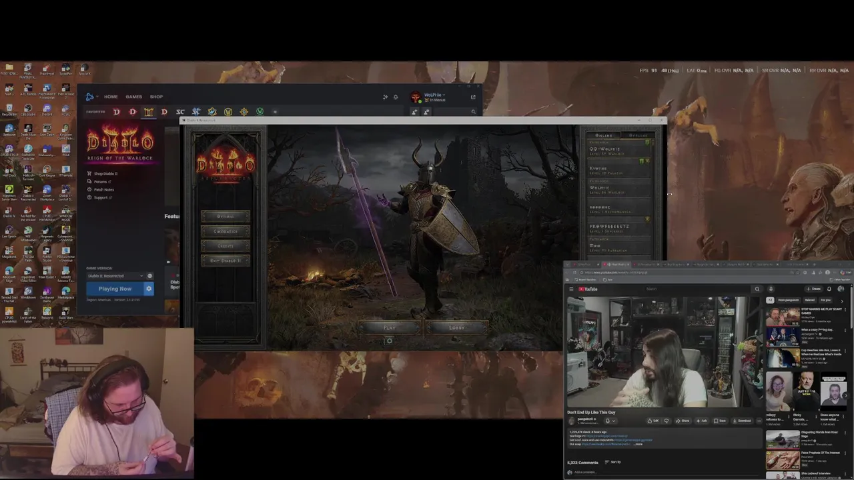The width and height of the screenshot is (854, 480).
Task: Open YouTube hamburger guide menu
Action: [x=571, y=289]
